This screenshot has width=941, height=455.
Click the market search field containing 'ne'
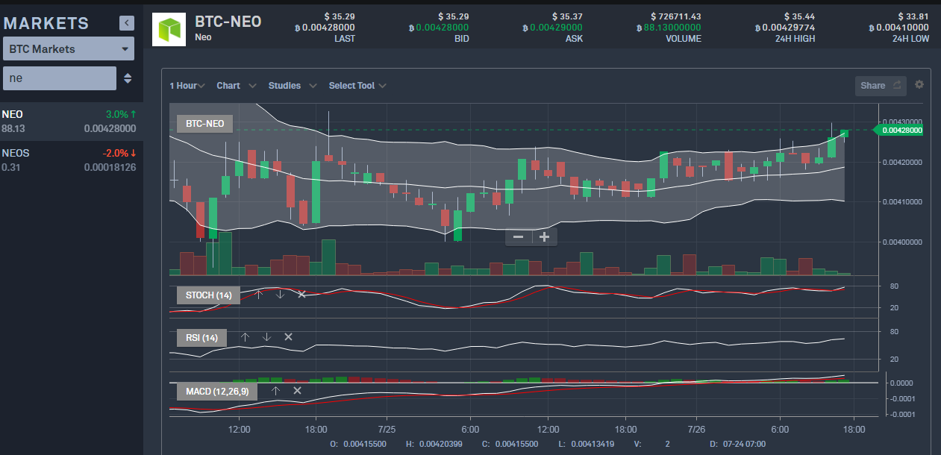click(x=60, y=78)
